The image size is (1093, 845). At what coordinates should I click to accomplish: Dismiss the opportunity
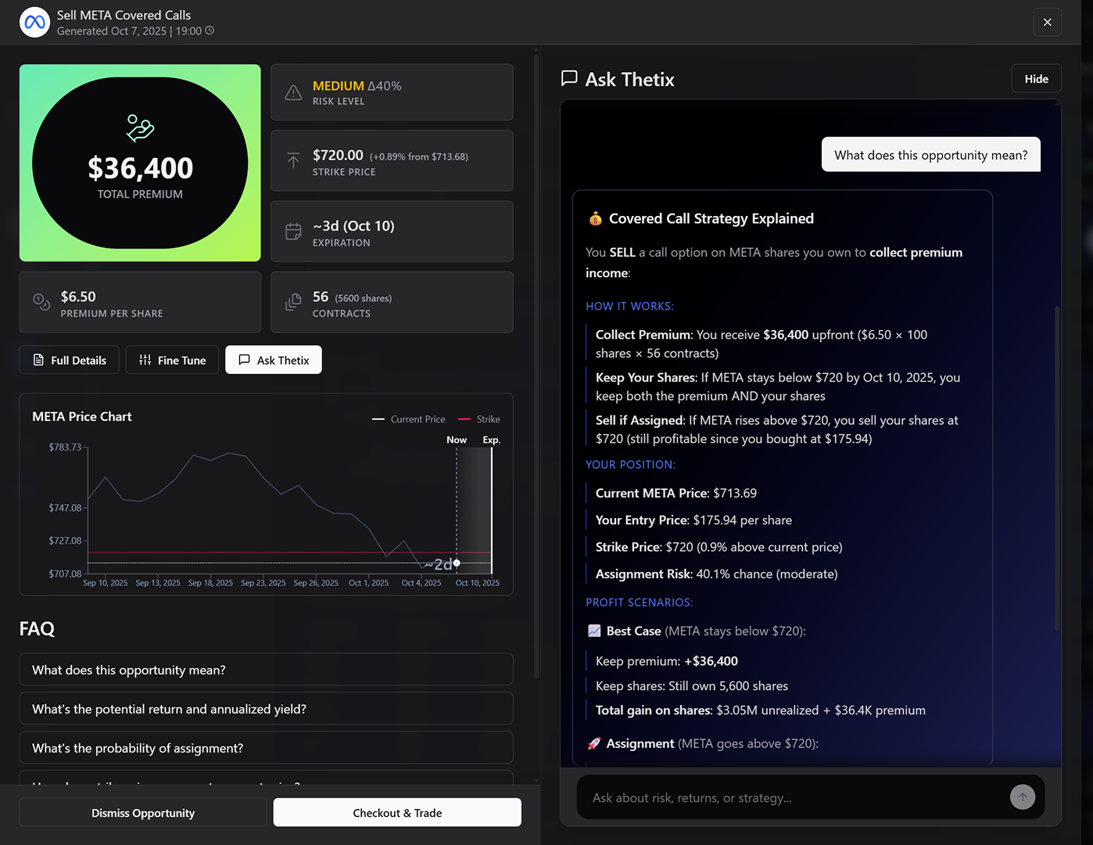[143, 813]
